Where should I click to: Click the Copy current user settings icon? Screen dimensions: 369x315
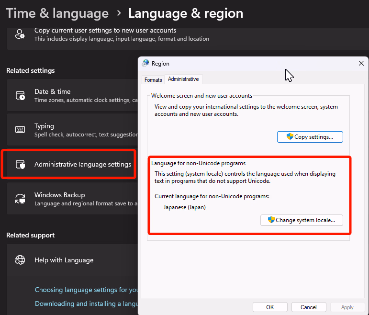click(20, 34)
